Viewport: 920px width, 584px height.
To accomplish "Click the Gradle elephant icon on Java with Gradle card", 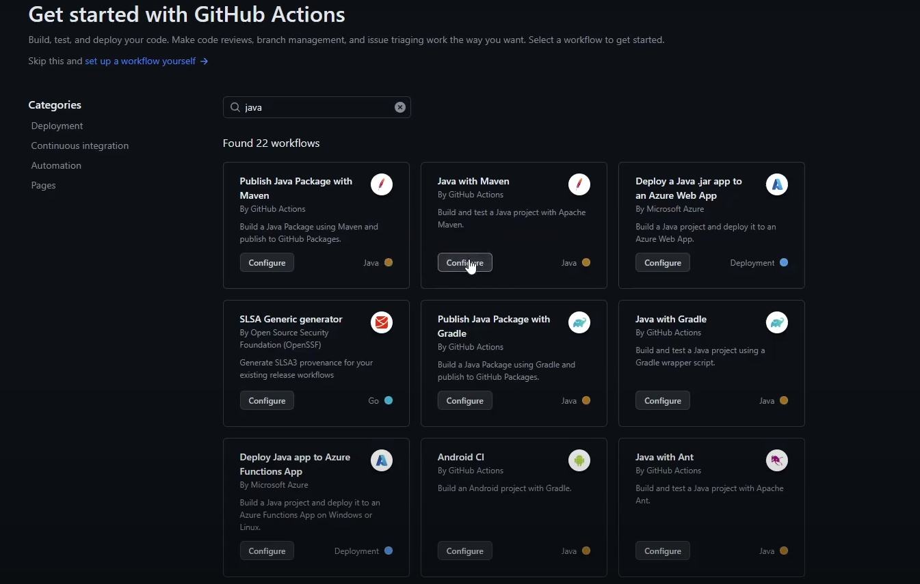I will point(777,322).
